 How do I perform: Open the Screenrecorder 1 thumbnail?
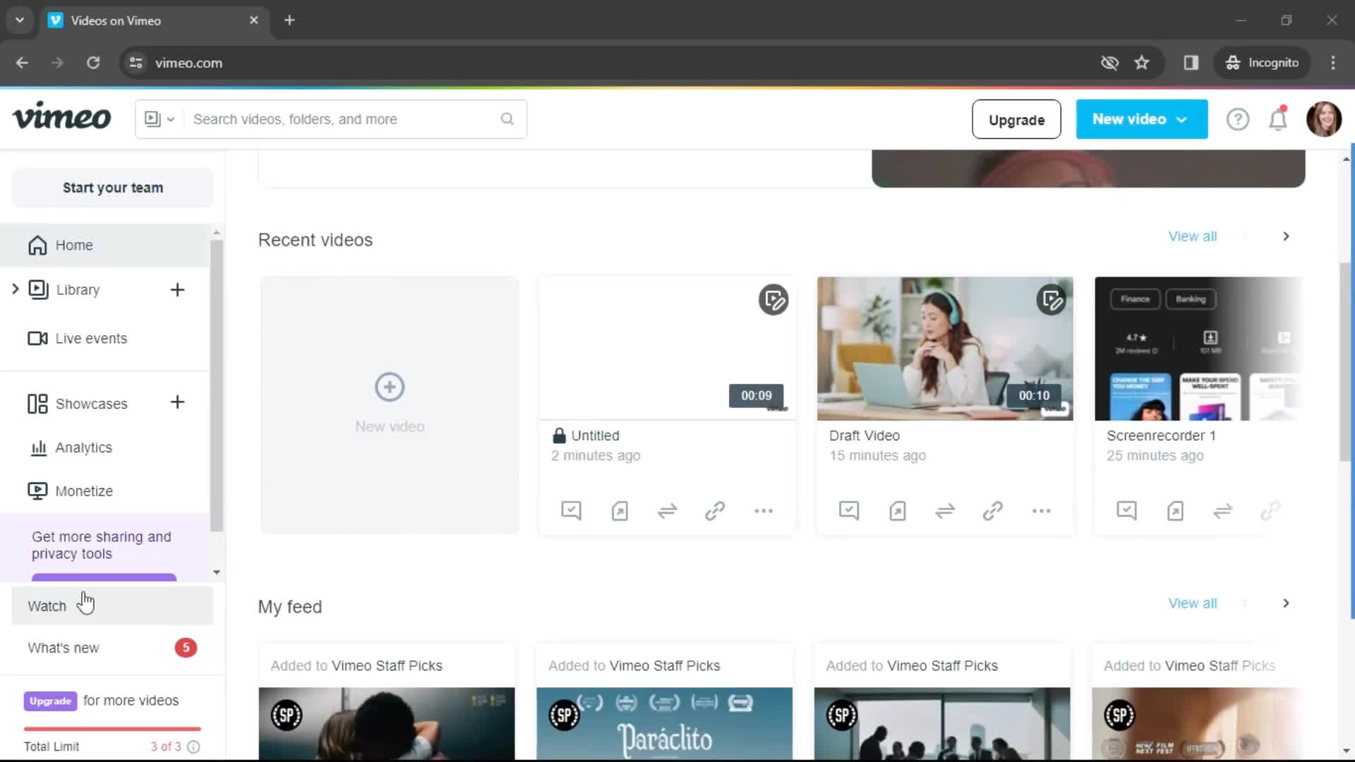tap(1198, 349)
